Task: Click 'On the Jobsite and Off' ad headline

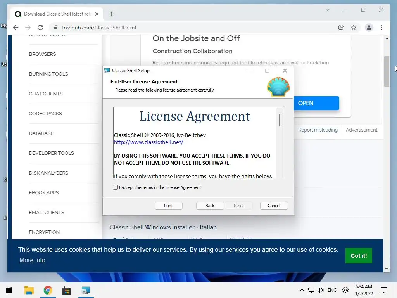Action: [196, 38]
